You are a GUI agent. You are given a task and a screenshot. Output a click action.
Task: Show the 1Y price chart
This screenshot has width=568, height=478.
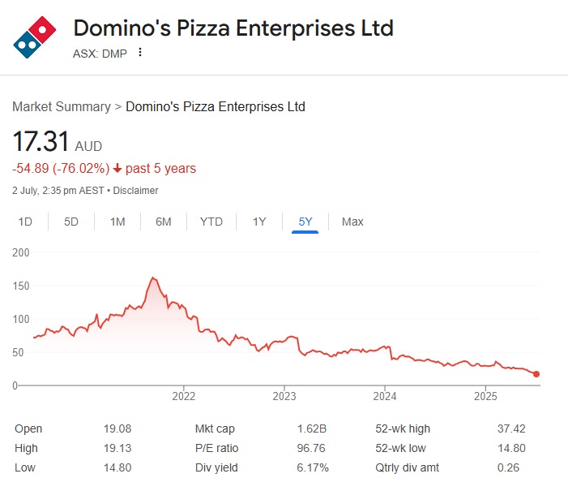259,222
